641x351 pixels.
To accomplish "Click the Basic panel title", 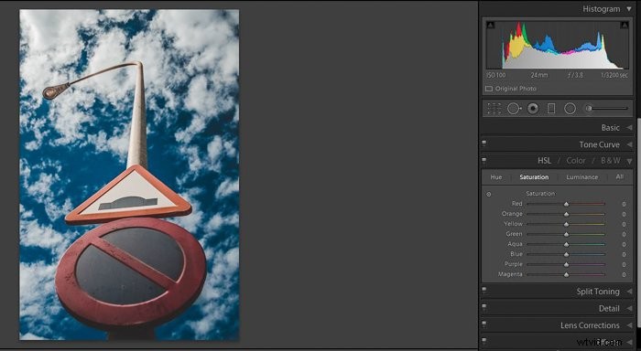I will [611, 128].
